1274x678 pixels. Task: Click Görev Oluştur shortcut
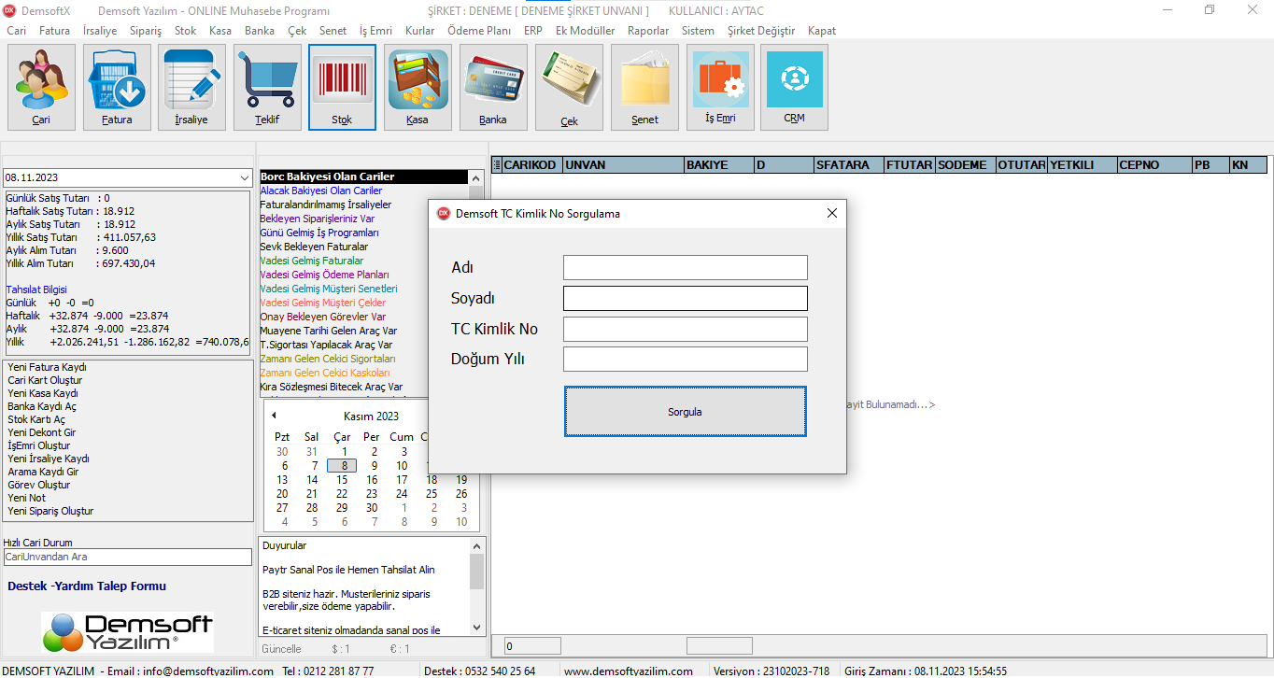39,485
